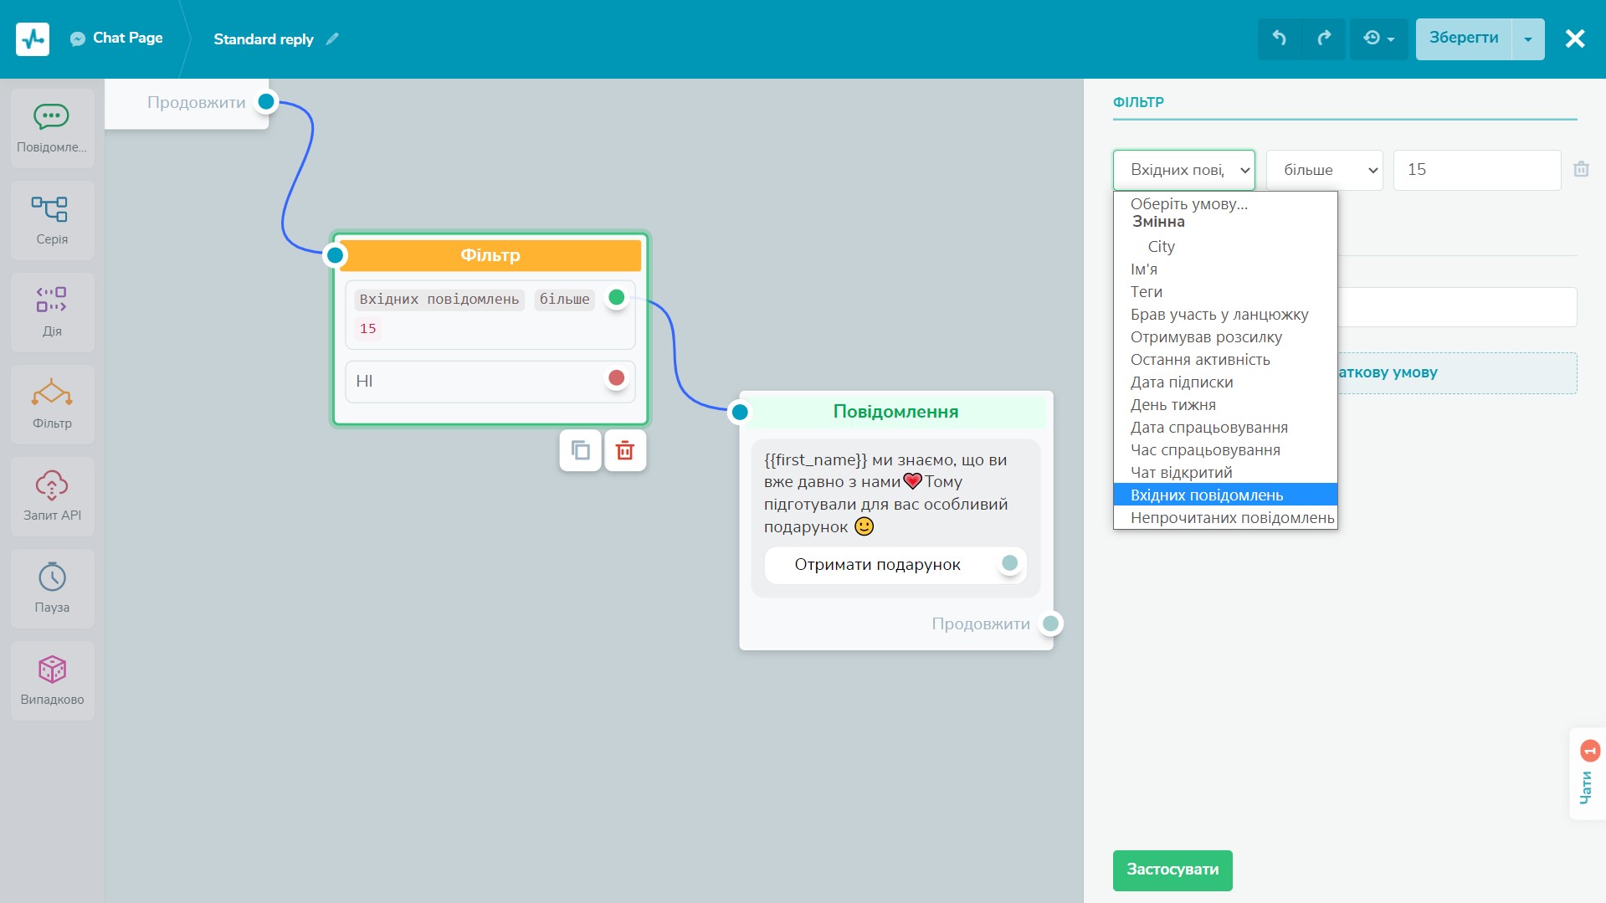The width and height of the screenshot is (1606, 903).
Task: Click the Отримати подарунок output connector
Action: (x=1010, y=563)
